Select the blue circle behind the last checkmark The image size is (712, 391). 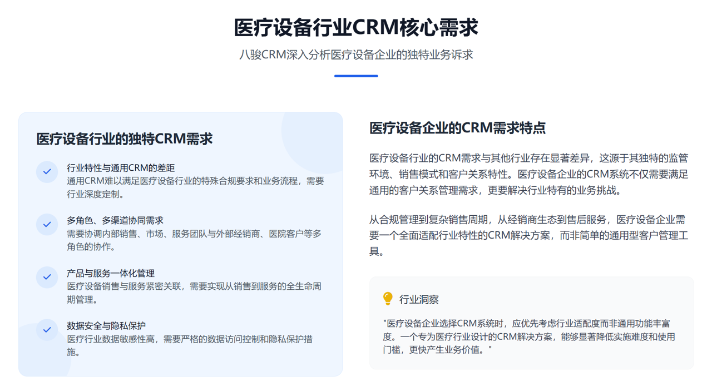pos(47,329)
